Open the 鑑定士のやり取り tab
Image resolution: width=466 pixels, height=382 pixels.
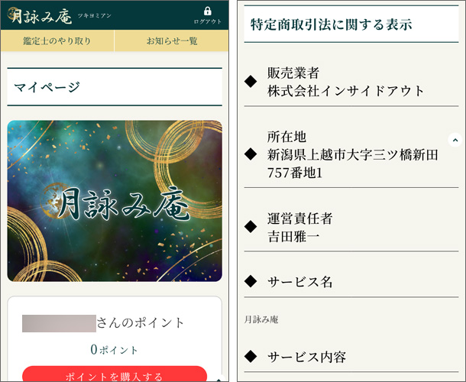coord(58,41)
